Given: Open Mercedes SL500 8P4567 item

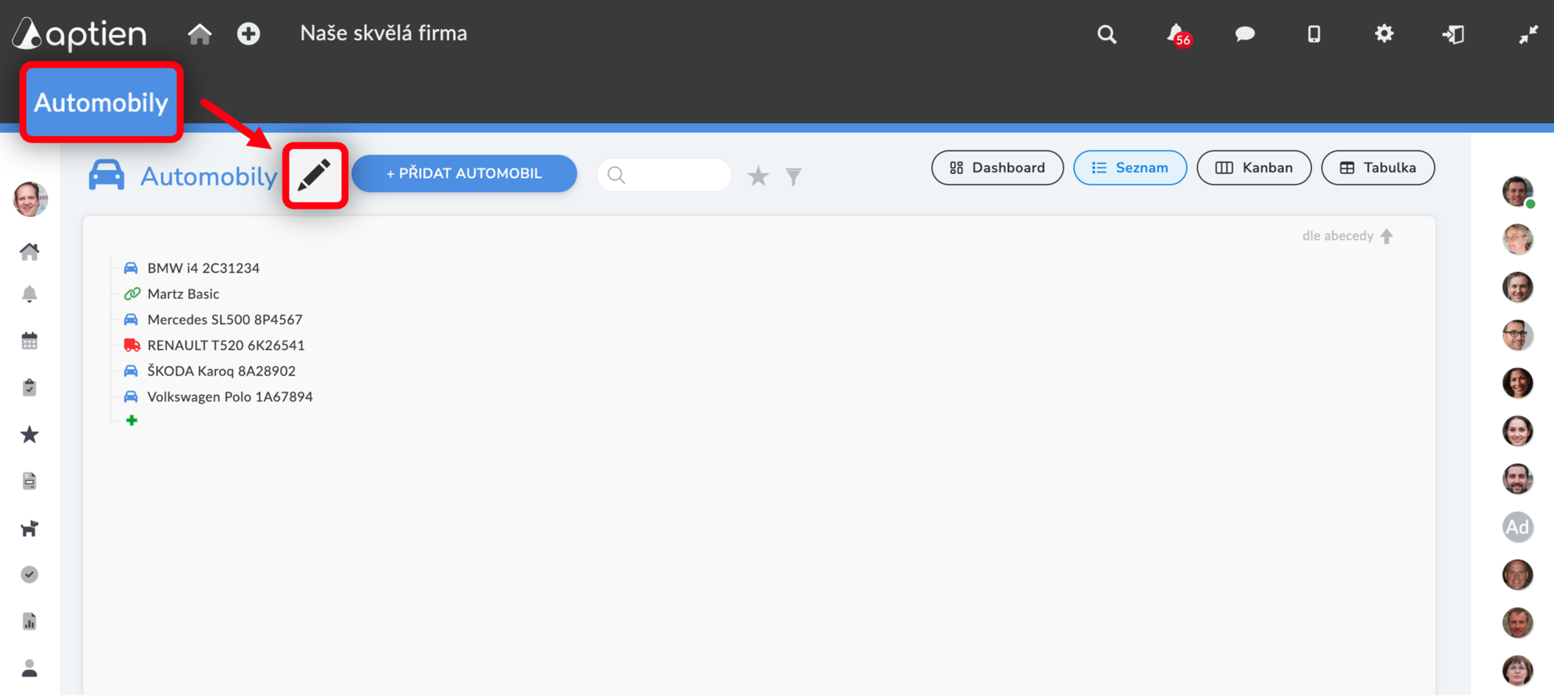Looking at the screenshot, I should [224, 320].
